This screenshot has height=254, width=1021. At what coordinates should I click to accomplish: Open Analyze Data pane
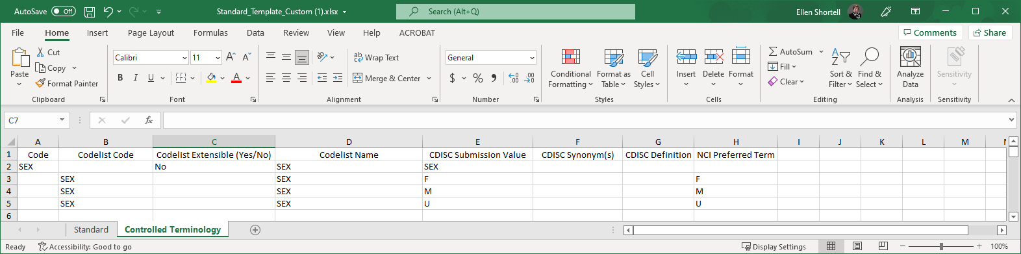[911, 68]
